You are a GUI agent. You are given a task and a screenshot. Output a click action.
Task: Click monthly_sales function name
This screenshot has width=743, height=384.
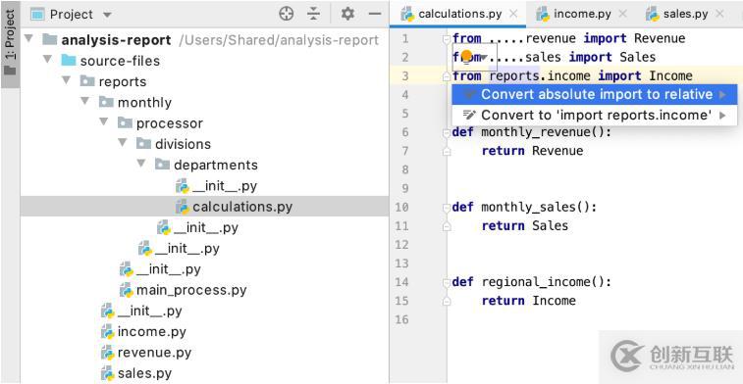point(529,207)
